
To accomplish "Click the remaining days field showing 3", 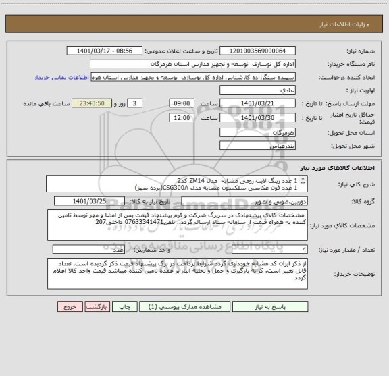I will pyautogui.click(x=134, y=103).
